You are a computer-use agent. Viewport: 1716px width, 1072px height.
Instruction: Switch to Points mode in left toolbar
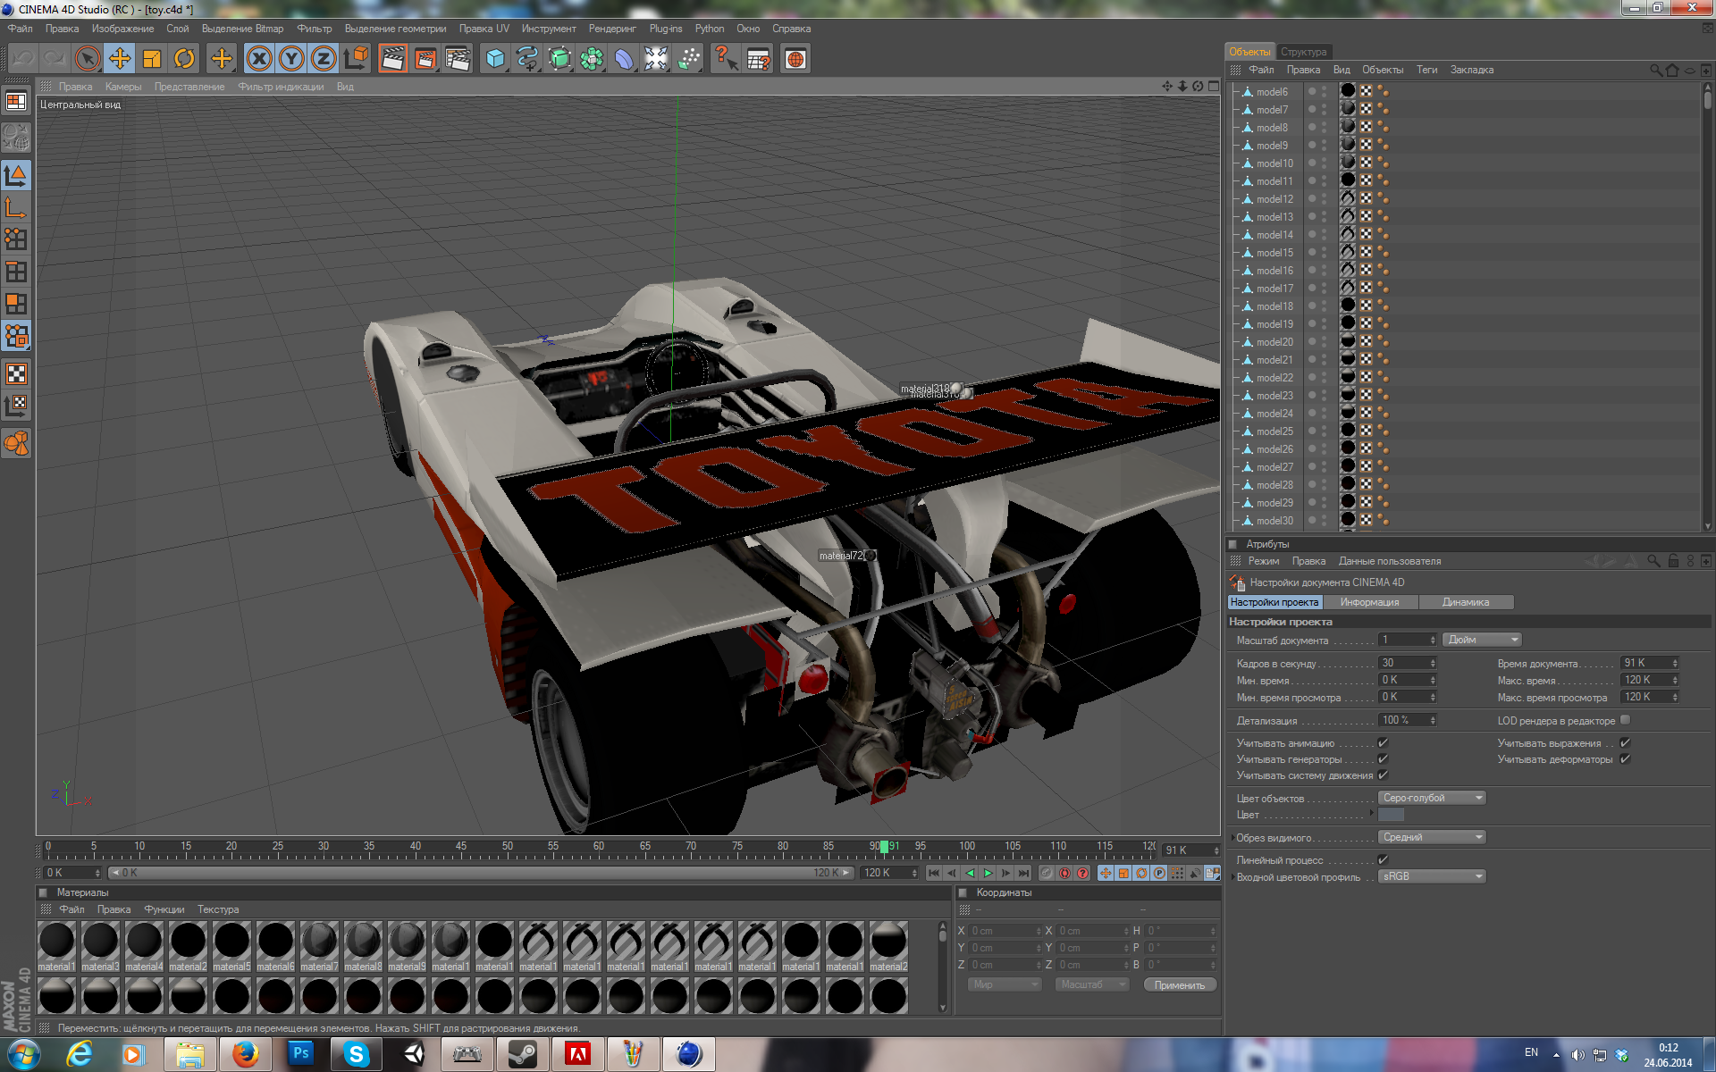(16, 239)
